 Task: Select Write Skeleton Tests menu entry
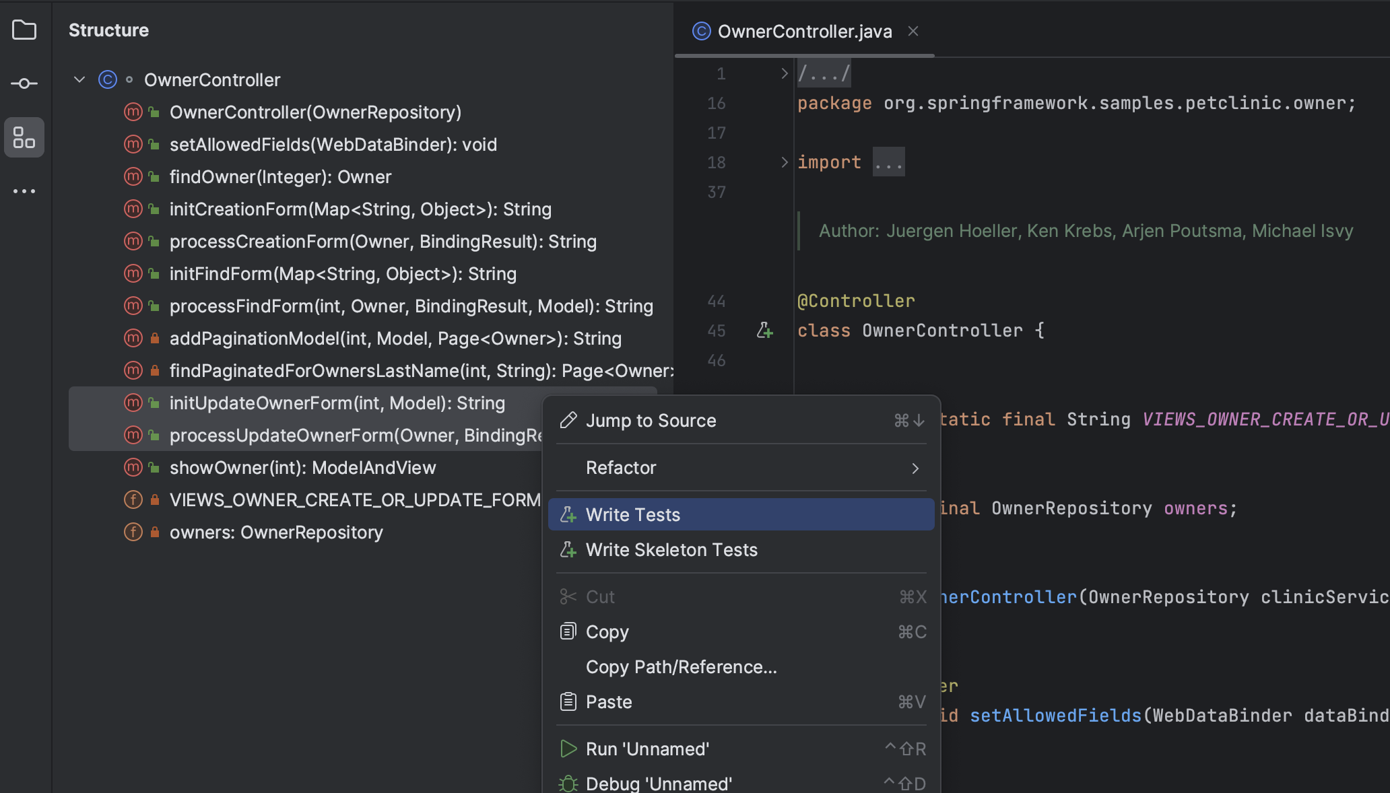tap(671, 550)
